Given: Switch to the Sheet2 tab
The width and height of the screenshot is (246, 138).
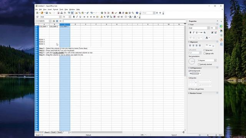Looking at the screenshot, I should coord(53,132).
